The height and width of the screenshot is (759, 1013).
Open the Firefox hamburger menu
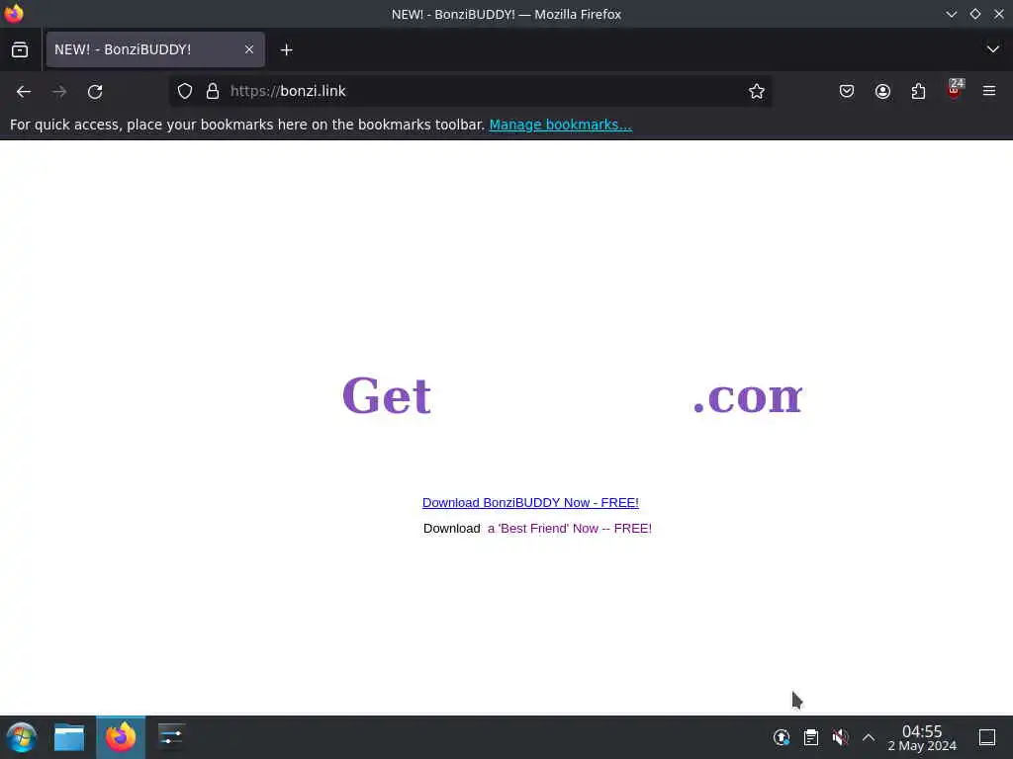(989, 91)
